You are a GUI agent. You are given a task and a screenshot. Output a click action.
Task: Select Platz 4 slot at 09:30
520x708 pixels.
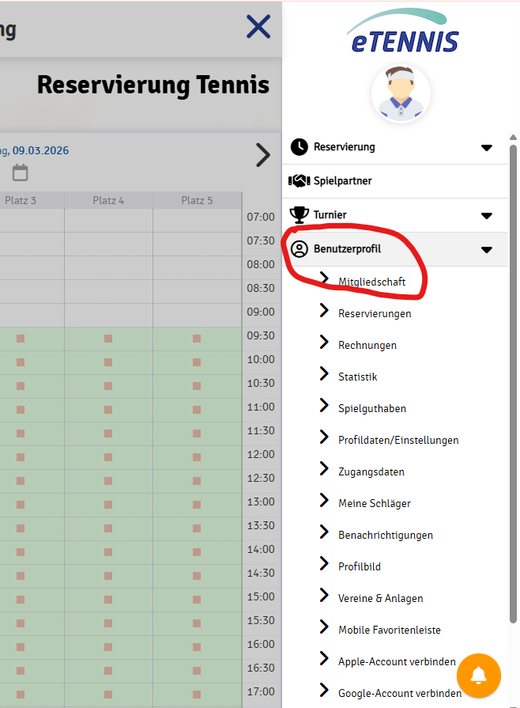coord(108,339)
